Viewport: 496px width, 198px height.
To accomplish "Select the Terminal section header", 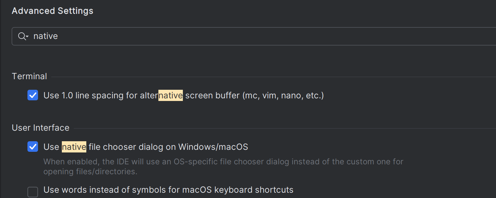I will click(x=29, y=76).
